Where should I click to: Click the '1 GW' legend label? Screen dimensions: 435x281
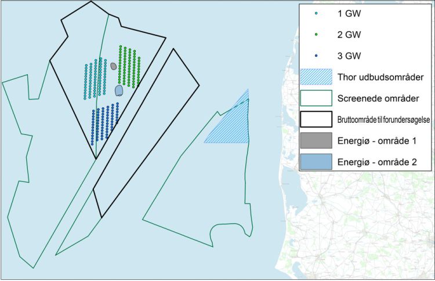tap(349, 13)
